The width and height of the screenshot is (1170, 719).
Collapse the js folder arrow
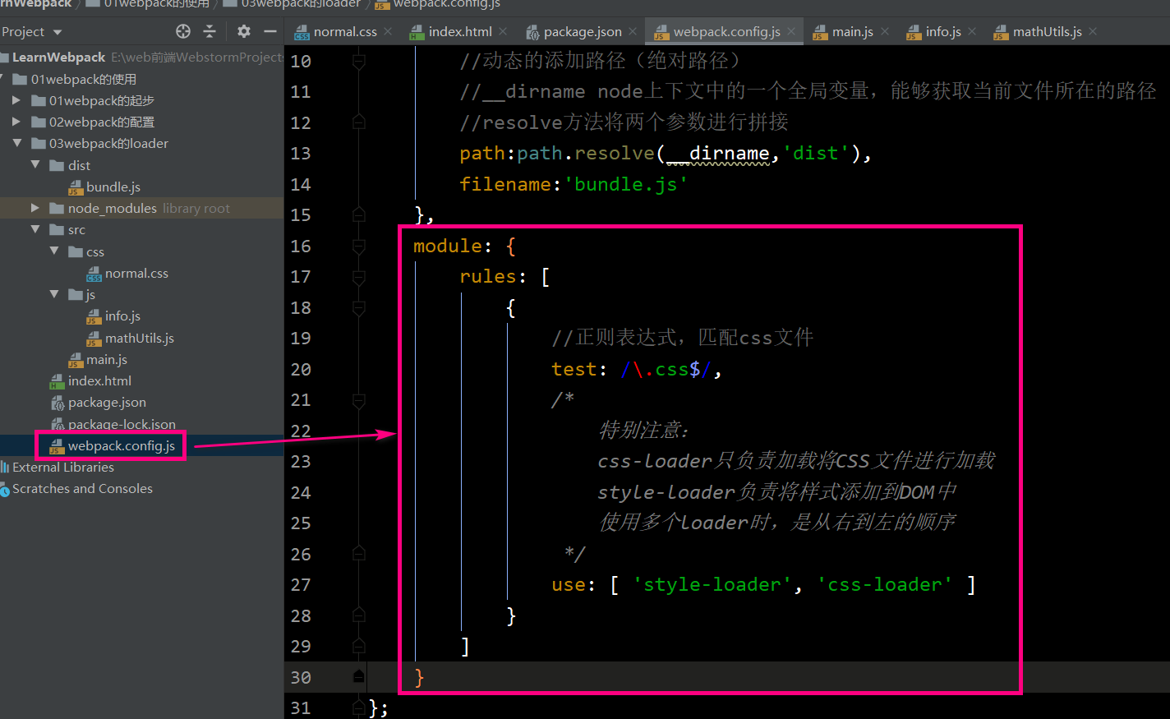54,293
